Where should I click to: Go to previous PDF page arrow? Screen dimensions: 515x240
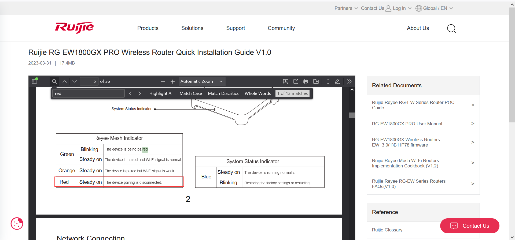pos(65,81)
